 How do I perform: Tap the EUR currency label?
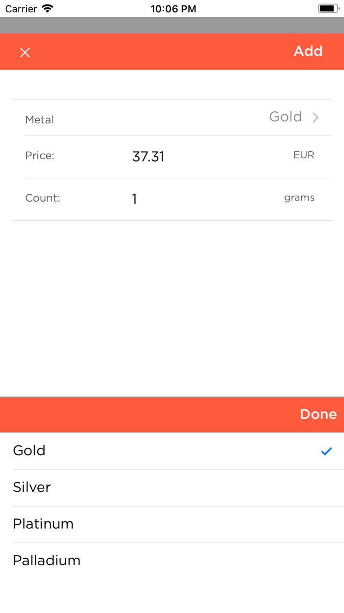click(x=304, y=155)
